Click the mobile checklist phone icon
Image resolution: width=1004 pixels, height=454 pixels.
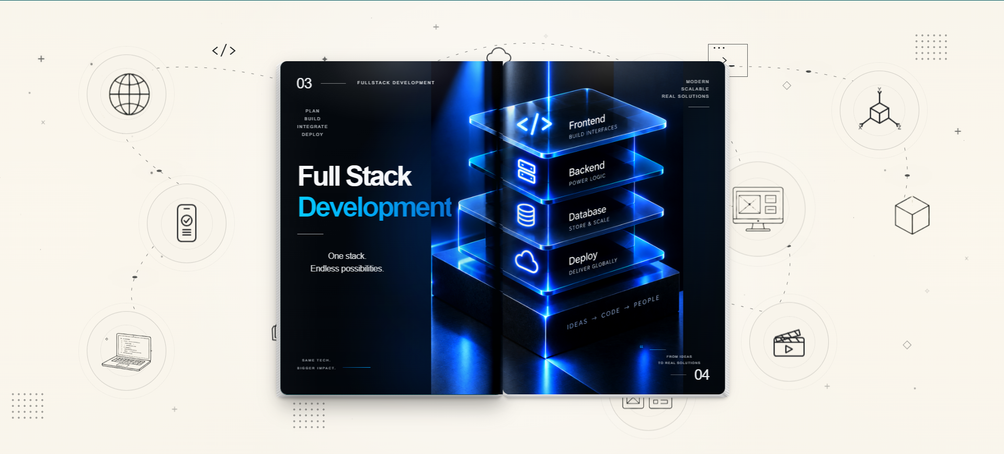(187, 223)
